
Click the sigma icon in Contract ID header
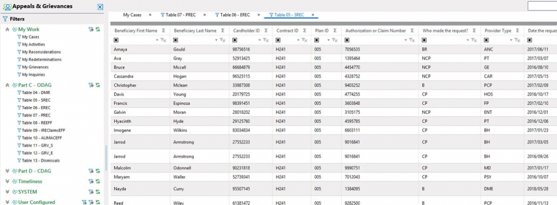click(305, 31)
